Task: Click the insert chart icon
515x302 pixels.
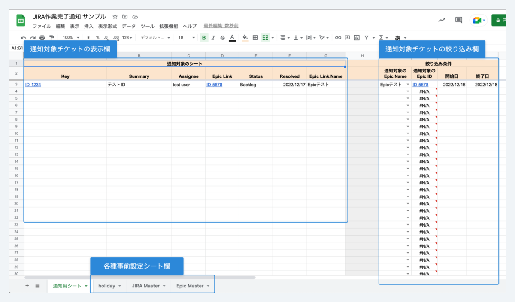Action: (x=357, y=38)
